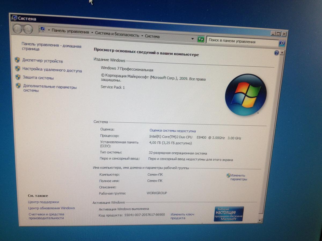The width and height of the screenshot is (322, 241).
Task: Click the genuine Microsoft software badge
Action: tap(229, 214)
